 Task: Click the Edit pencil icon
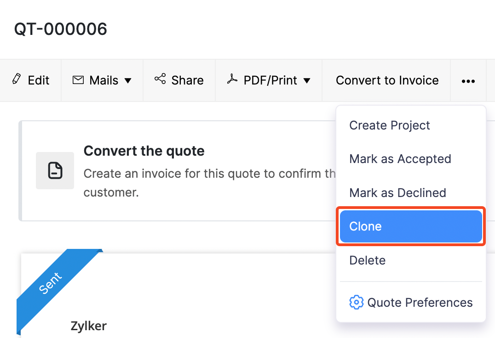point(17,79)
